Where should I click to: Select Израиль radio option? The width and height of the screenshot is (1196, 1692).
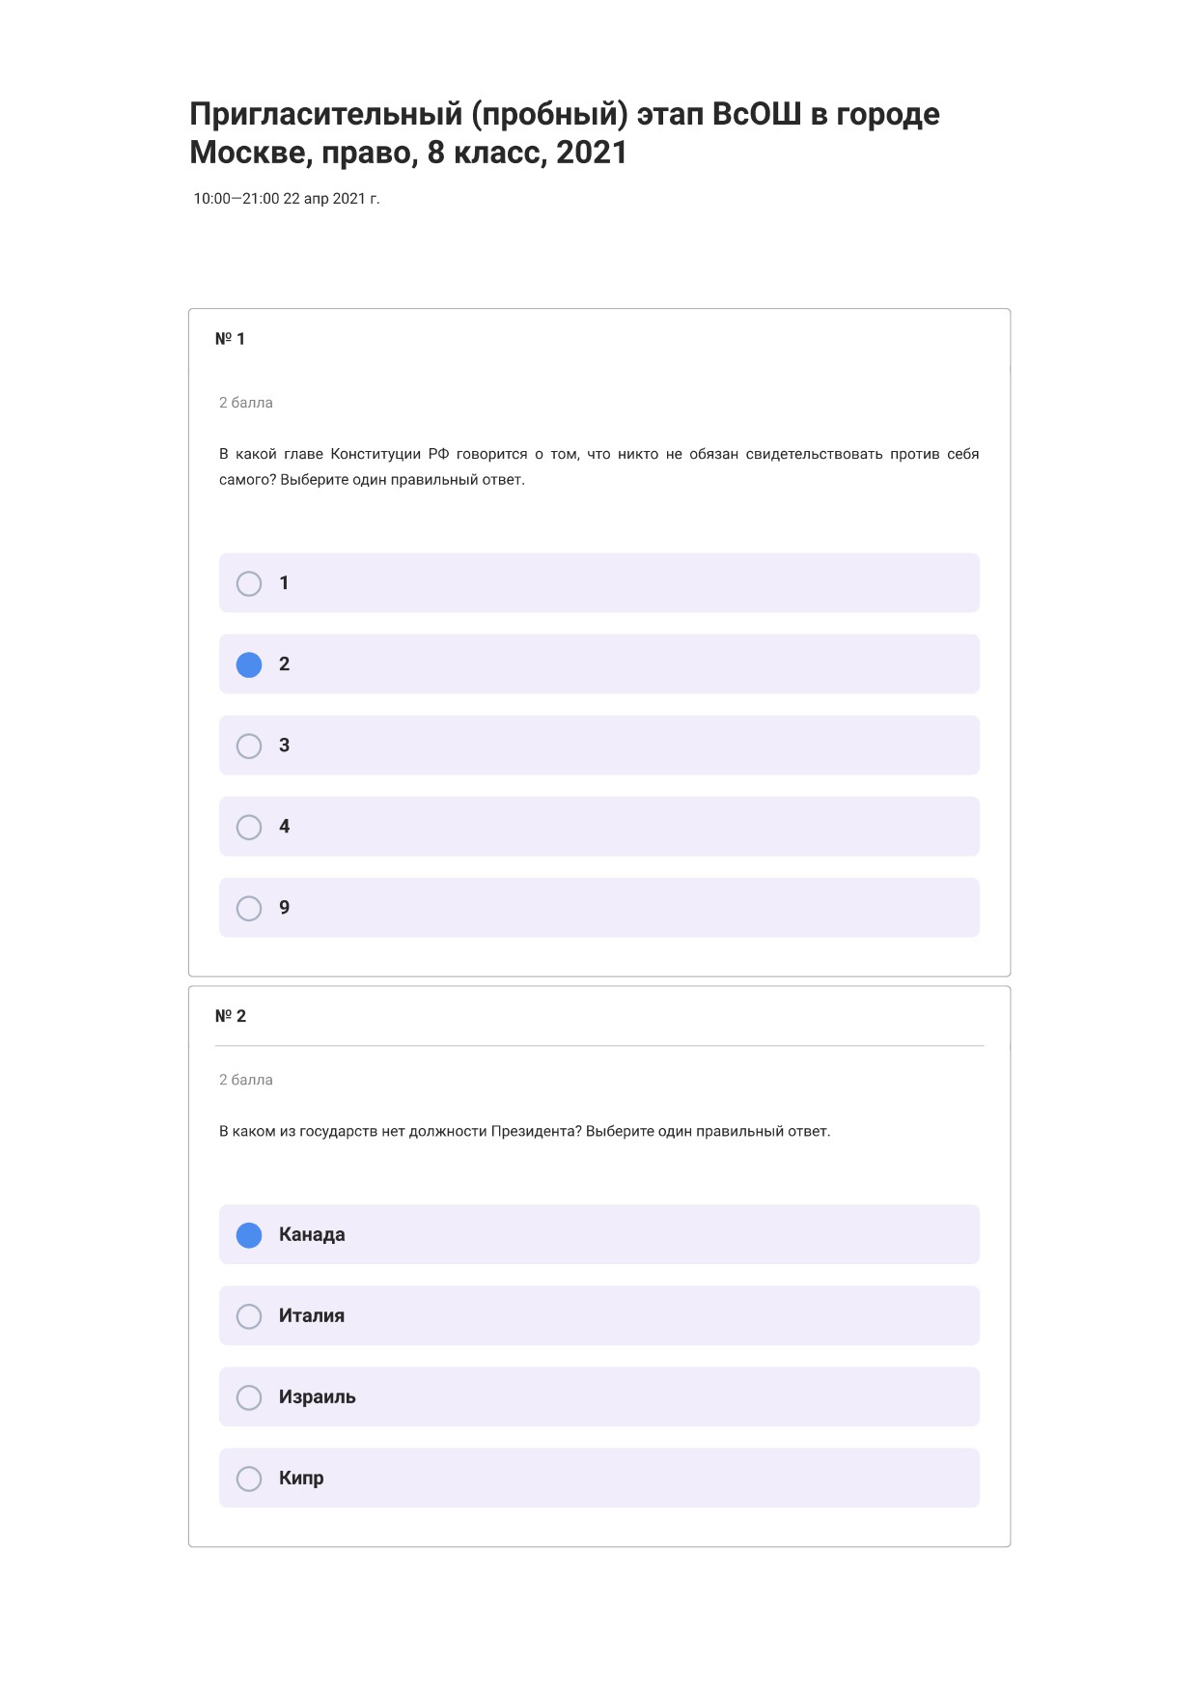tap(249, 1397)
